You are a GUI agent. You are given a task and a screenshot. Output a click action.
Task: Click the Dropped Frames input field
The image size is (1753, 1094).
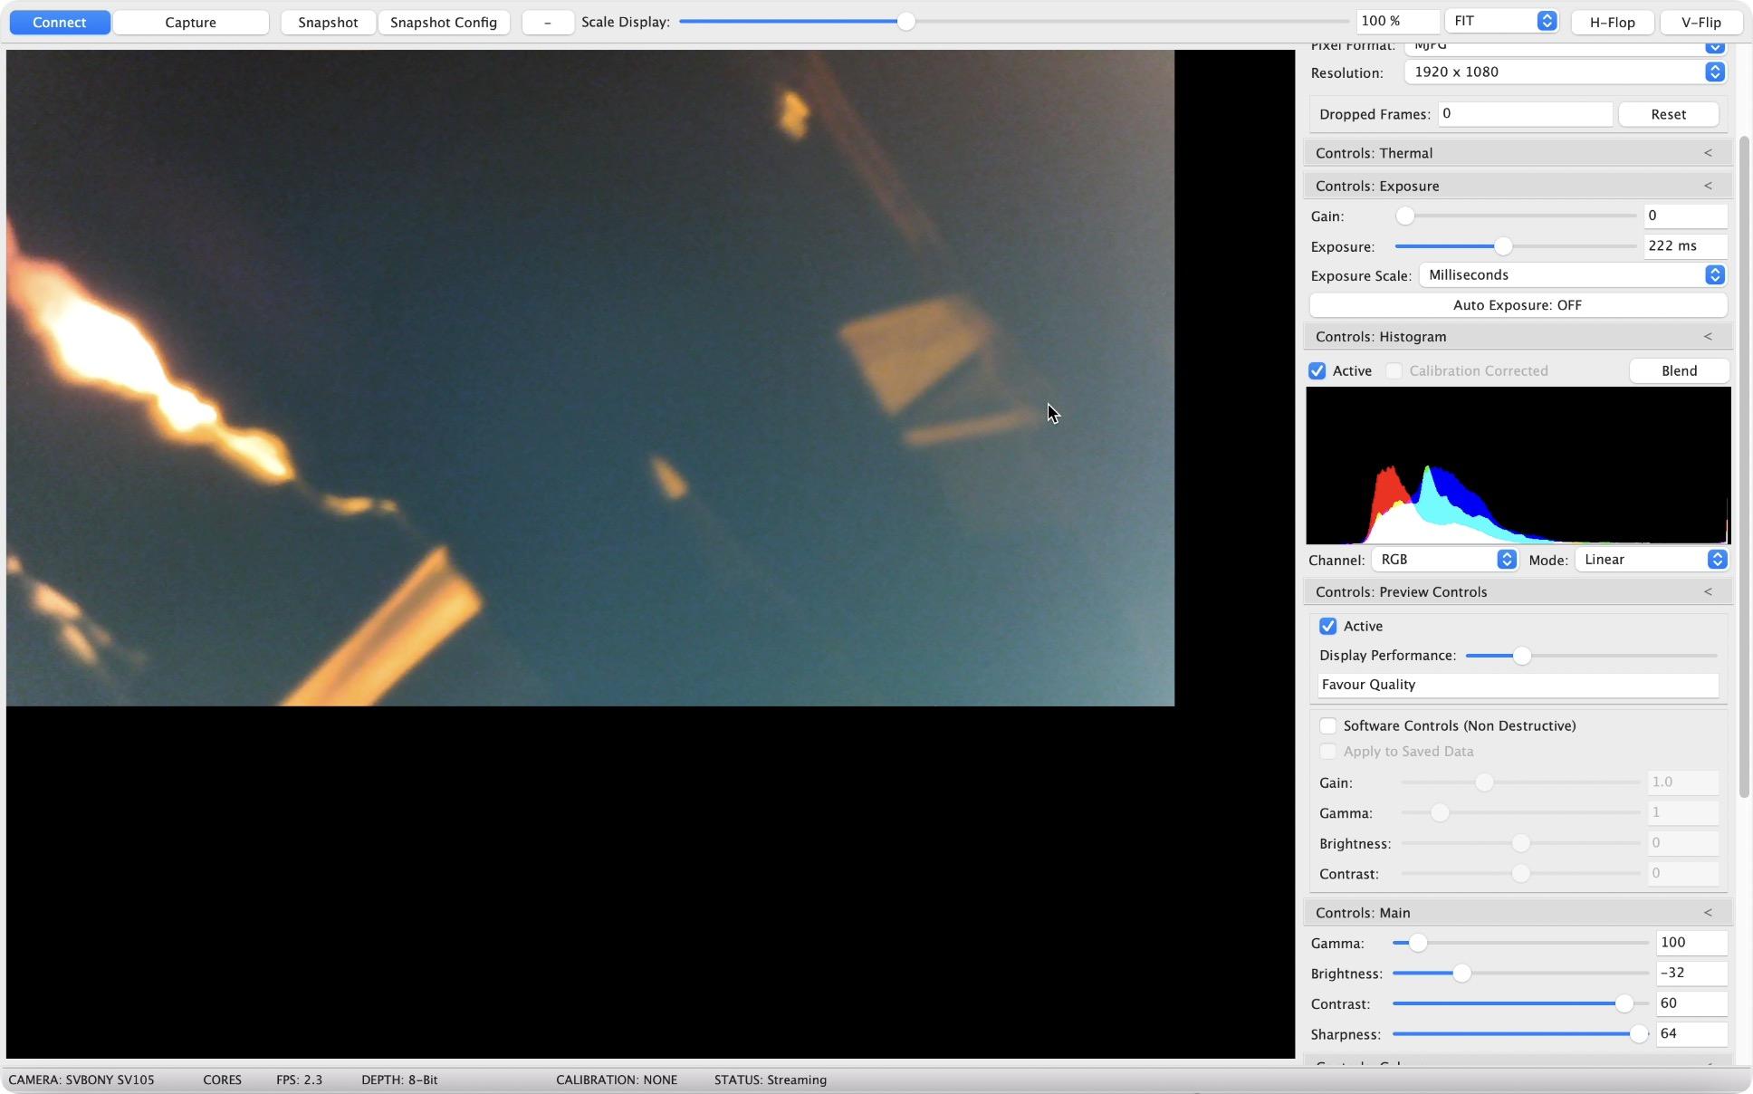[x=1524, y=114]
